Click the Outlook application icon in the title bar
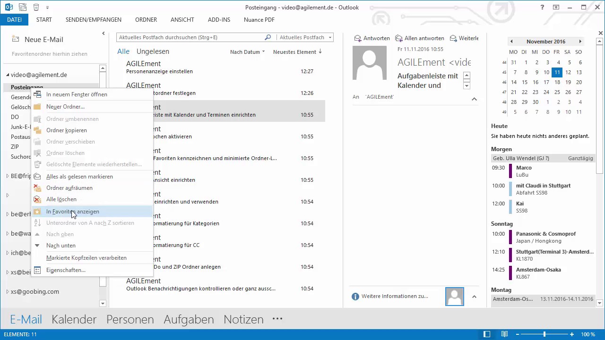 click(9, 7)
